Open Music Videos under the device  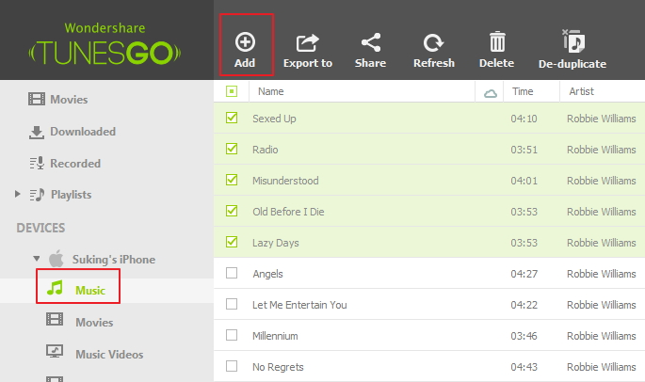(x=108, y=355)
